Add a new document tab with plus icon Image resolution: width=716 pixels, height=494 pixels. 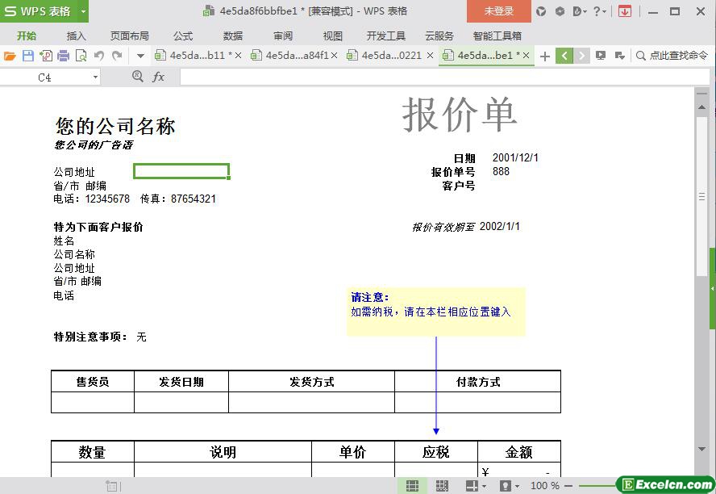point(545,56)
